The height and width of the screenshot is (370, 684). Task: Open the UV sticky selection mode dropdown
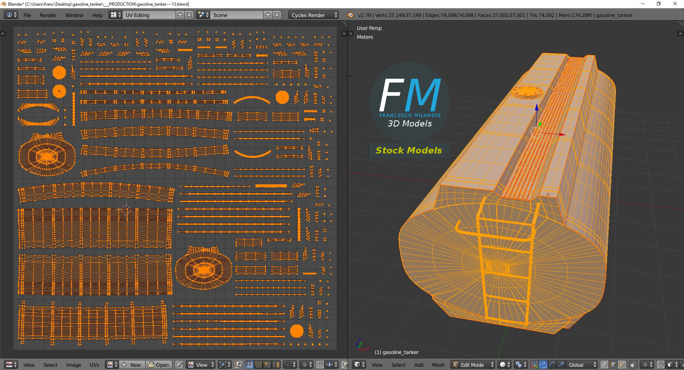pyautogui.click(x=290, y=365)
